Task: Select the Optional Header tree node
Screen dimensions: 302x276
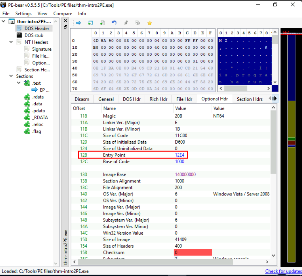Action: (41, 63)
